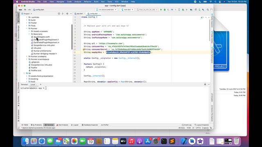Open Trash in the dock
The width and height of the screenshot is (262, 147).
(x=236, y=141)
